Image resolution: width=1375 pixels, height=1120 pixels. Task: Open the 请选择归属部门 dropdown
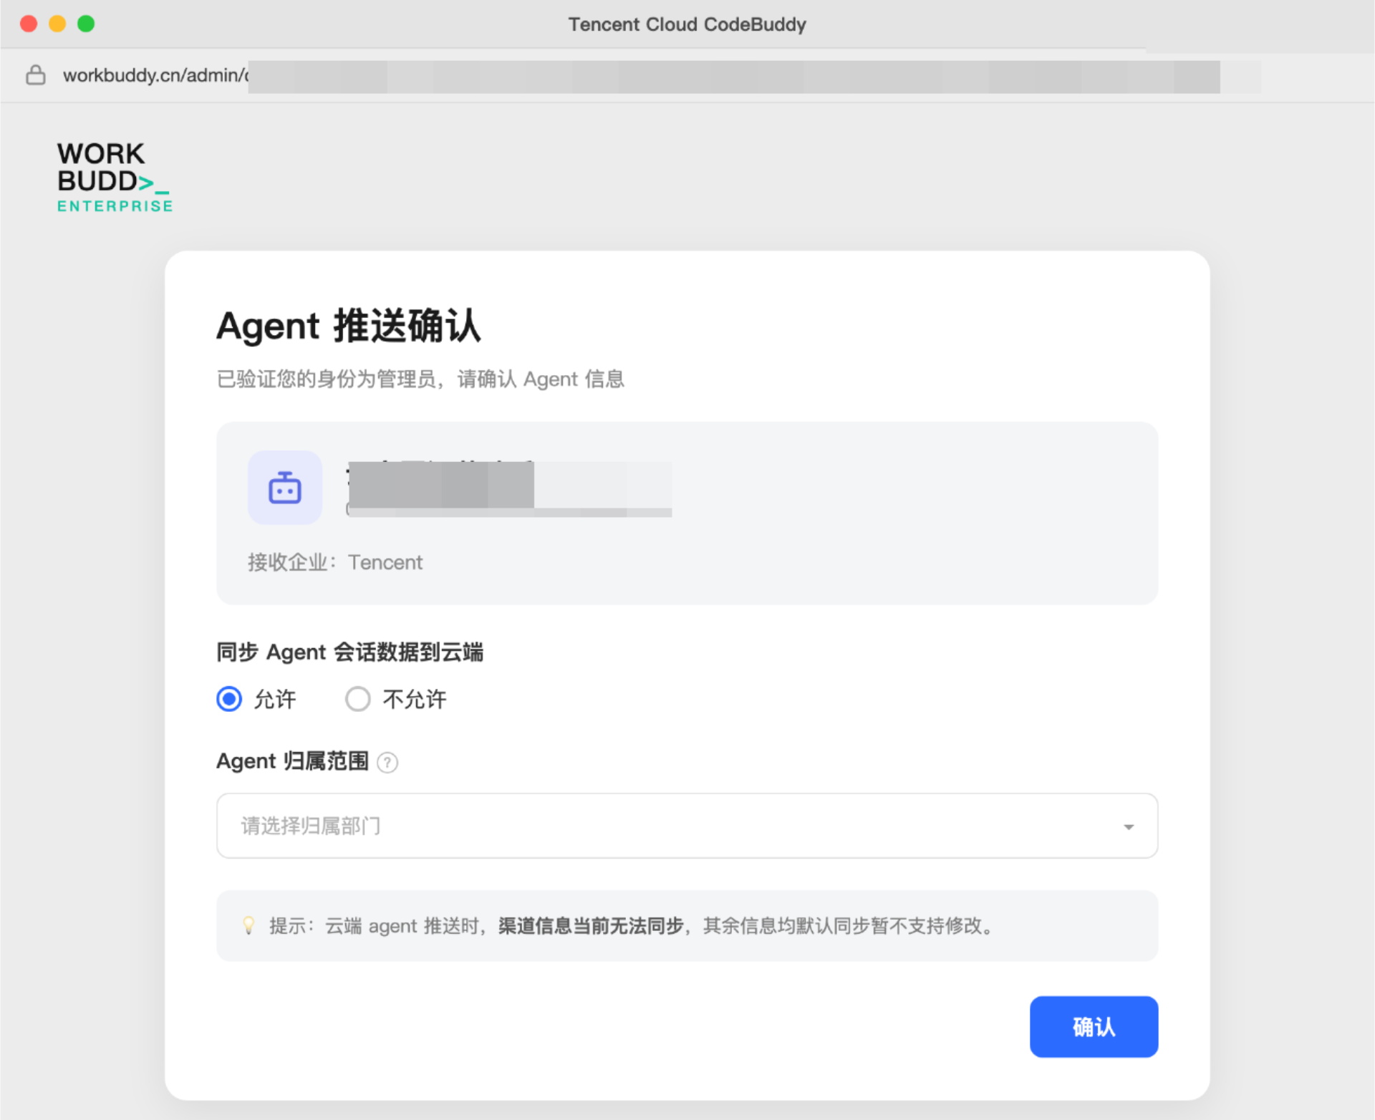pos(687,826)
